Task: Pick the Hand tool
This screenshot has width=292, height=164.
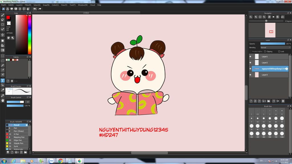Action: click(3, 100)
